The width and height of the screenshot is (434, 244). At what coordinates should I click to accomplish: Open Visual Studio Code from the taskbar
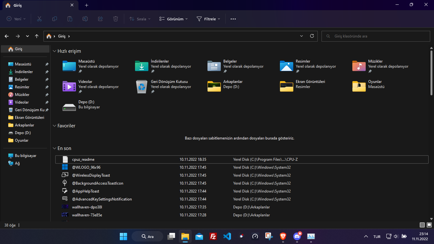[x=227, y=236]
